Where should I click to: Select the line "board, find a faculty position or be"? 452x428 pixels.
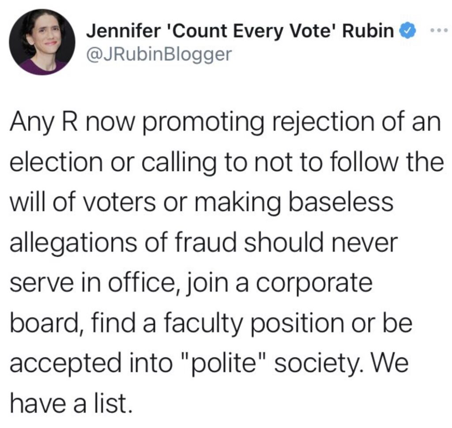[211, 323]
